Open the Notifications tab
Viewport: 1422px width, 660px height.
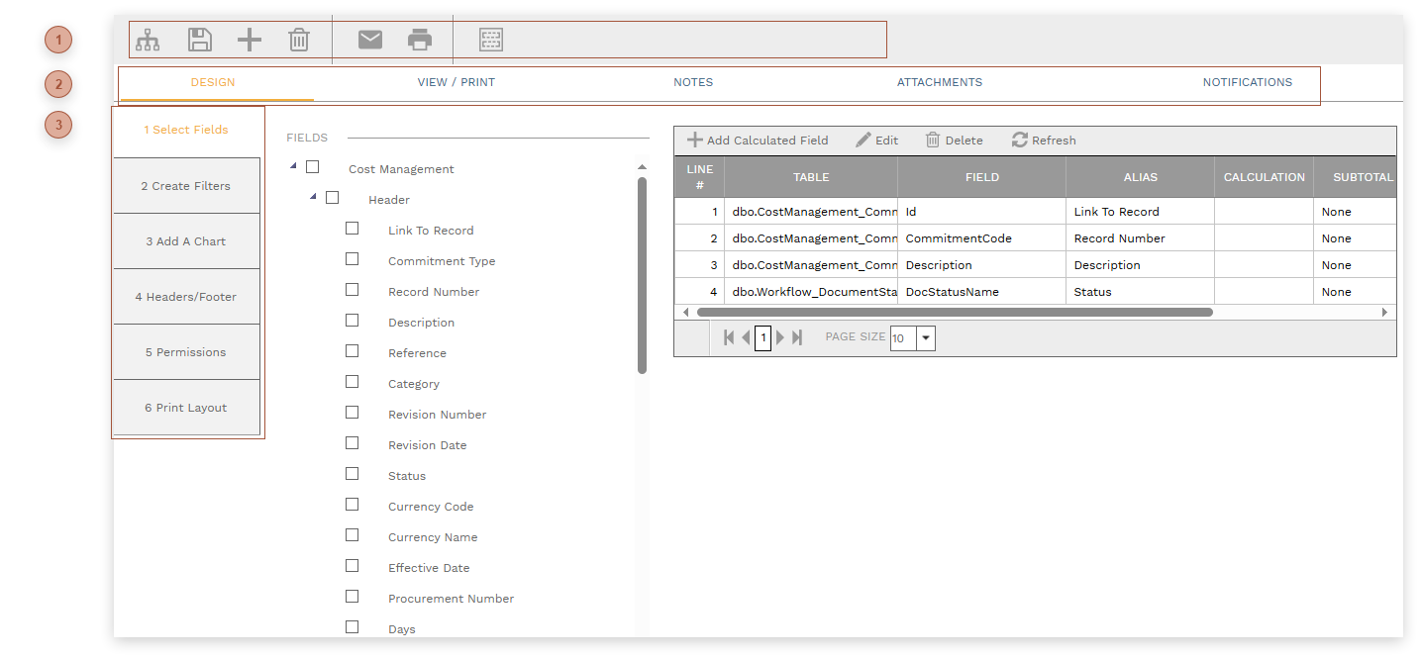(x=1247, y=82)
